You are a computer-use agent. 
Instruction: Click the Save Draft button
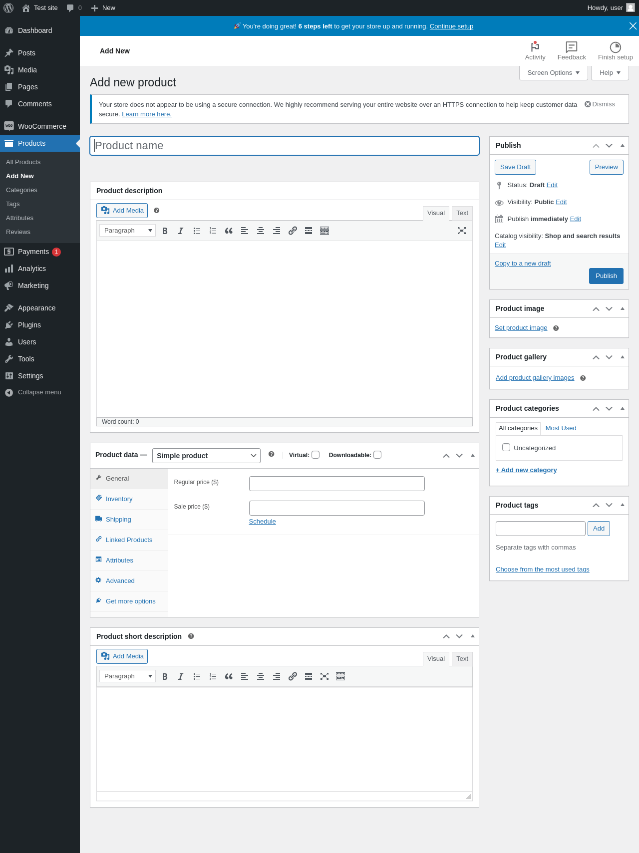tap(515, 167)
